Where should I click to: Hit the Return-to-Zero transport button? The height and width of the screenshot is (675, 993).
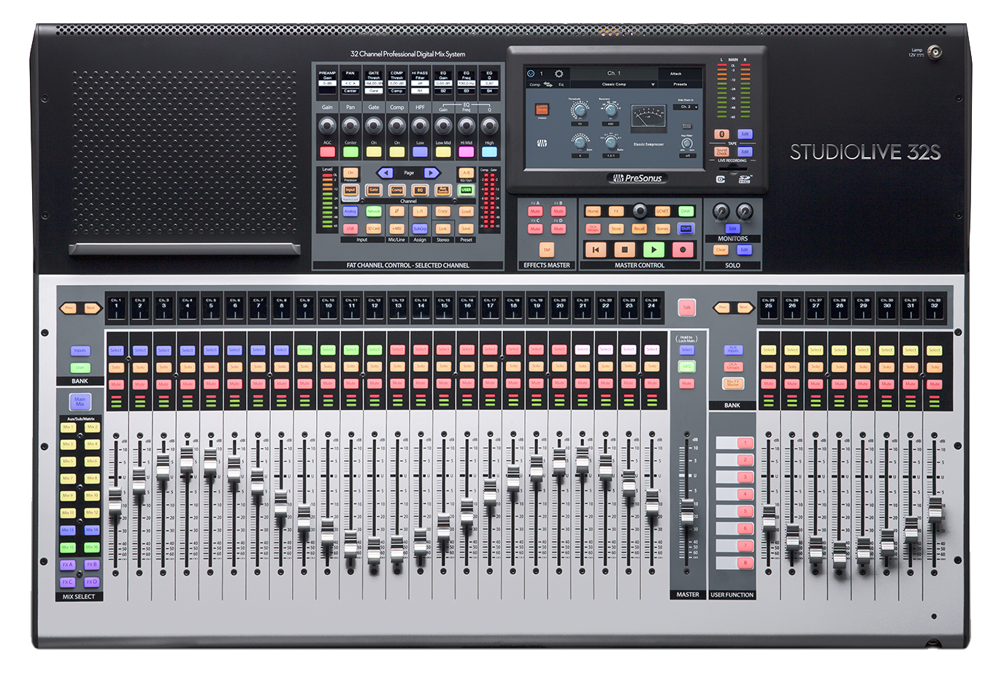point(596,250)
